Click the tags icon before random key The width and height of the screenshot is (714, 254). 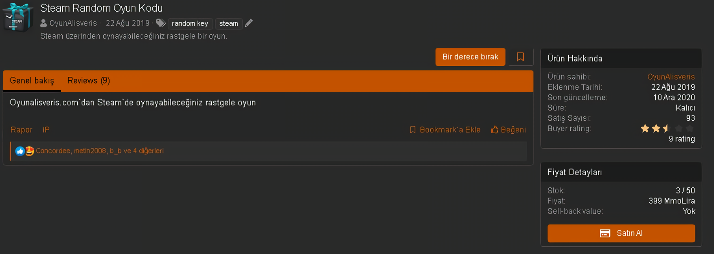click(x=161, y=23)
